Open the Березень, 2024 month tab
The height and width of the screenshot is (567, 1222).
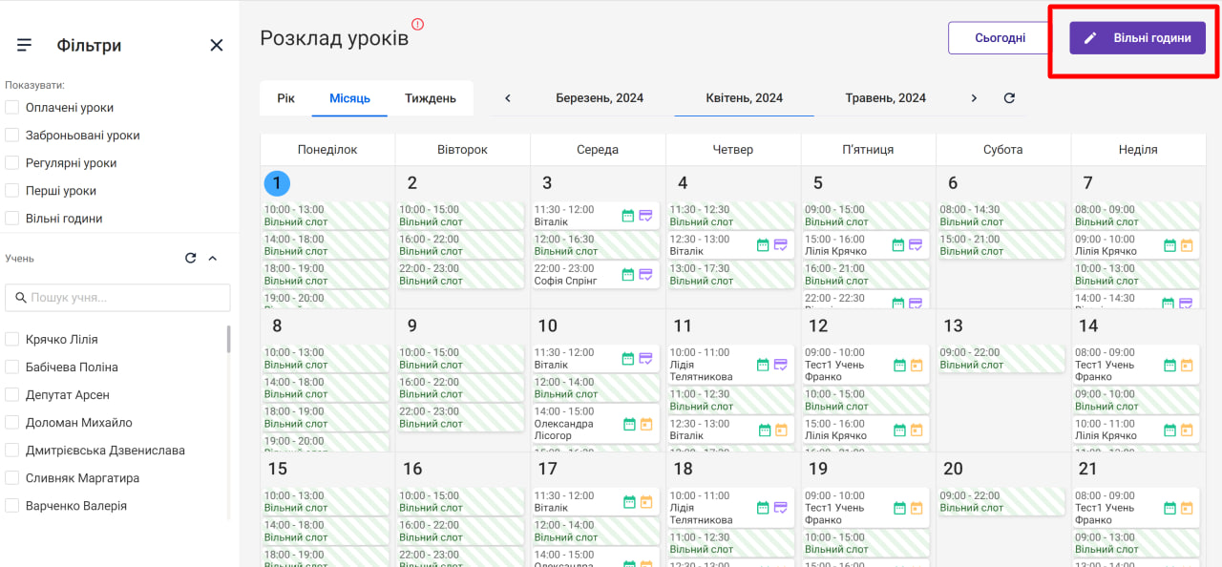pos(600,98)
